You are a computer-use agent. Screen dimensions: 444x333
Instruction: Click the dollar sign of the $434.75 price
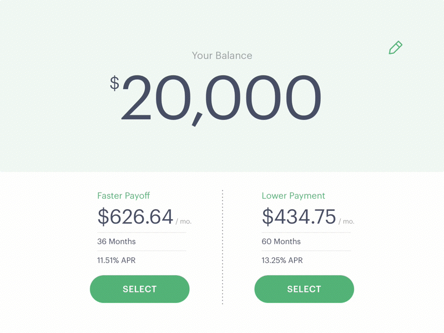(268, 216)
